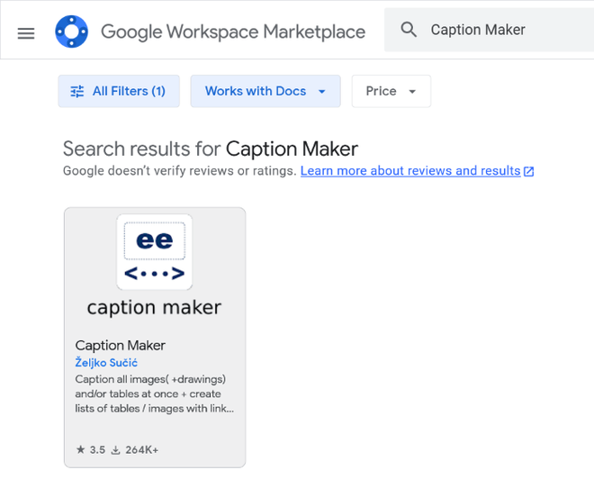Screen dimensions: 594x479
Task: Expand the Works with Docs dropdown arrow
Action: 322,91
